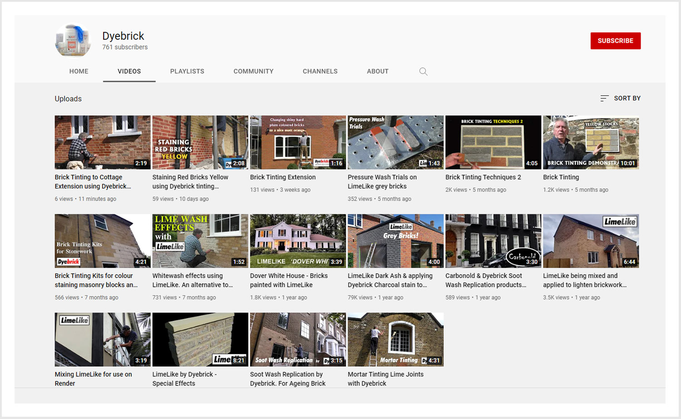Open the Mortar Tinting Lime Joints title
681x419 pixels.
point(385,379)
